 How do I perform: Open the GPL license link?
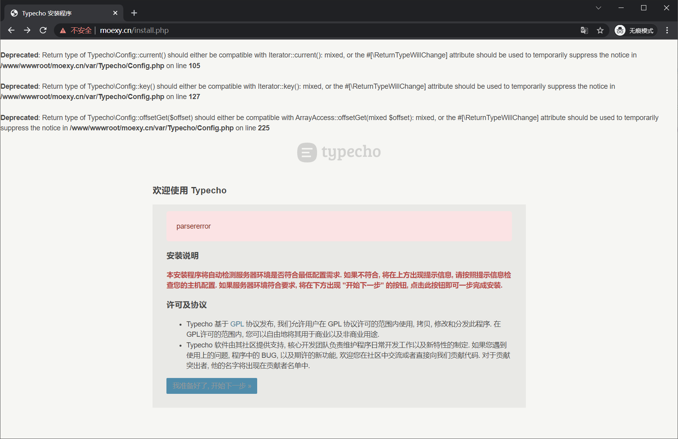click(237, 324)
